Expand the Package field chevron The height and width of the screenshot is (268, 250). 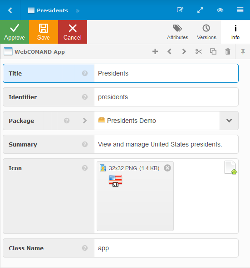85,121
